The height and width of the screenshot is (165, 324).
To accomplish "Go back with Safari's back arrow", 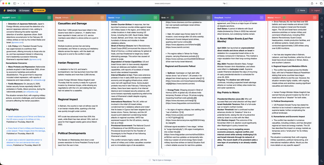I will pyautogui.click(x=24, y=3).
